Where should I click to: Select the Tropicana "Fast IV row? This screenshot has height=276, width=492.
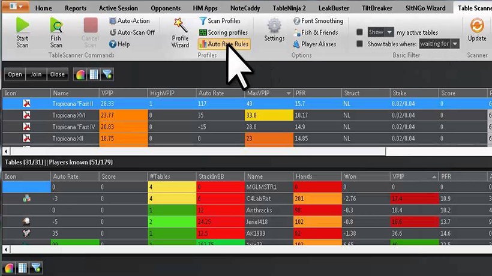[247, 127]
